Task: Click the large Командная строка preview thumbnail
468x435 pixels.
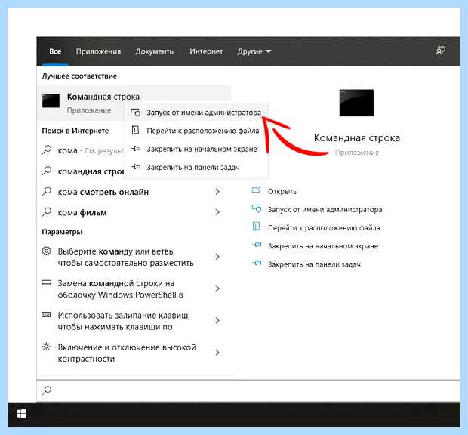Action: point(356,103)
